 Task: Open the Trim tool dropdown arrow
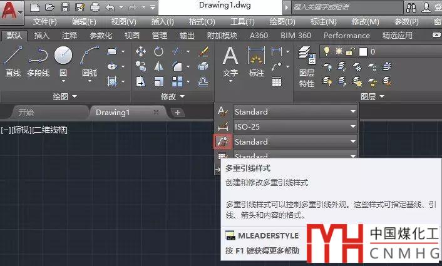tap(188, 51)
